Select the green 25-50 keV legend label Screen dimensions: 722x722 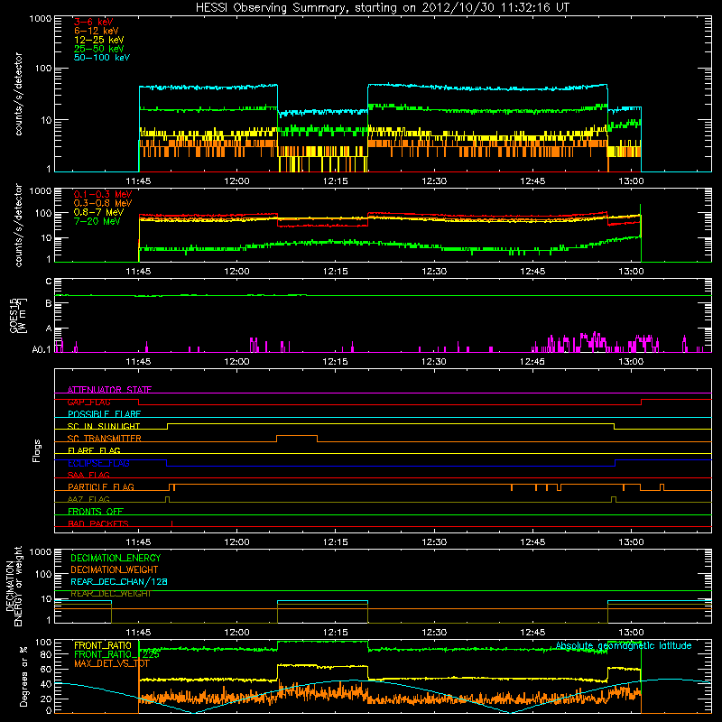[98, 49]
